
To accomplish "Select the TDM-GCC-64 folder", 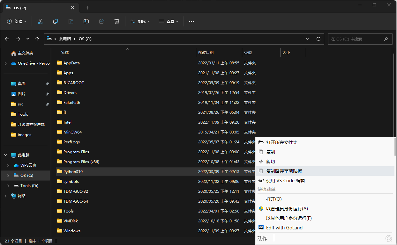I will coord(156,201).
